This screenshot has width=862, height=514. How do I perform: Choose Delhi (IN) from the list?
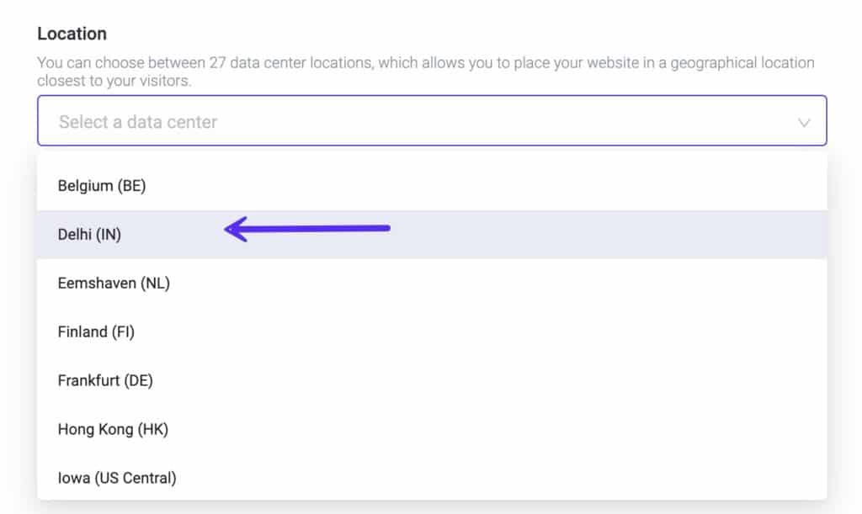[89, 235]
